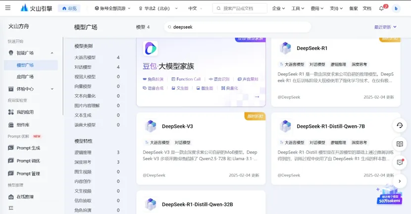Select 模型广场 in the sidebar
Screen dimensions: 411x214
click(31, 65)
